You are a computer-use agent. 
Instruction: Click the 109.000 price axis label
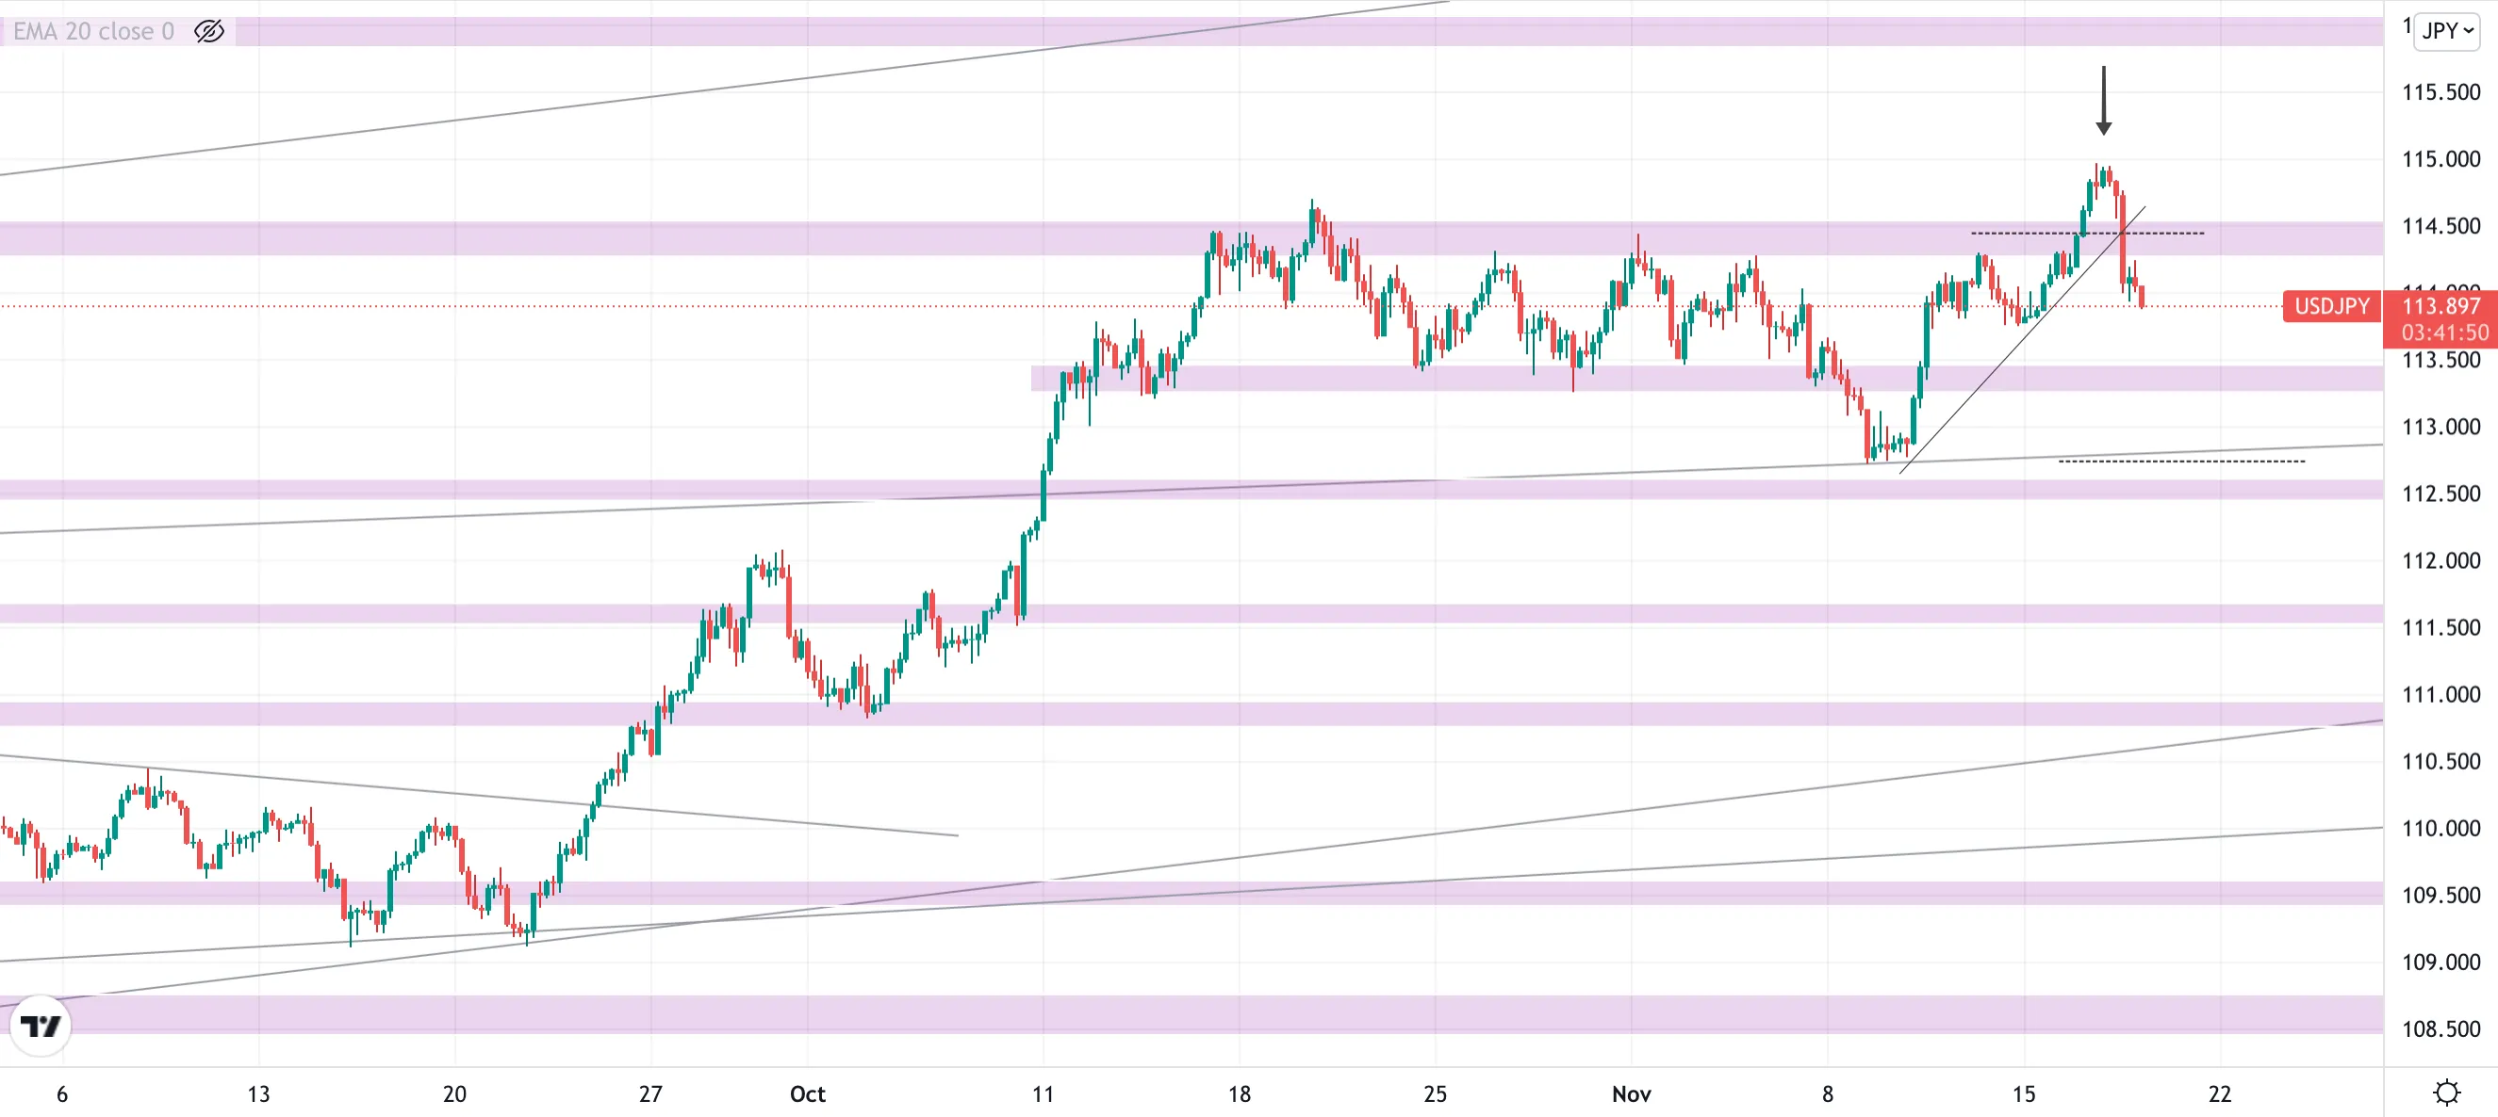(x=2440, y=962)
